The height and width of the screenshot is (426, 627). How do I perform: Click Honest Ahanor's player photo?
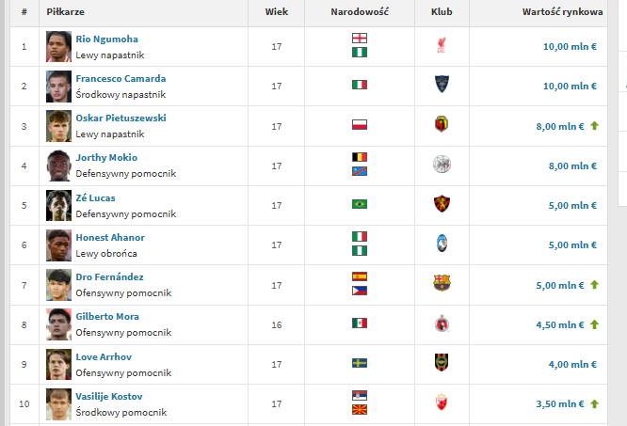pos(58,245)
